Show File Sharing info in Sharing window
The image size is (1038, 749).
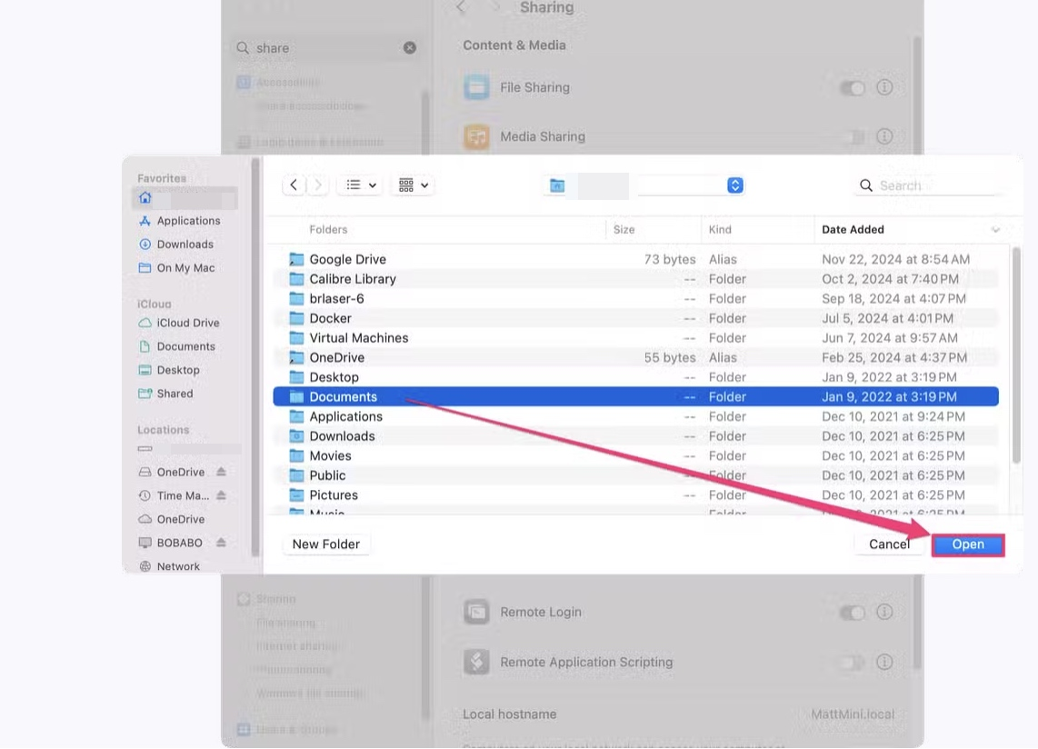tap(884, 87)
